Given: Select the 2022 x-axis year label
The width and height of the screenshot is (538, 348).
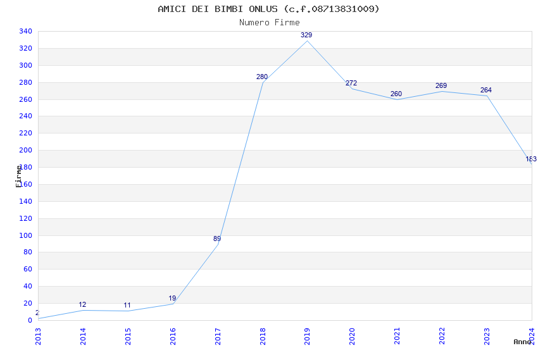Looking at the screenshot, I should [442, 337].
